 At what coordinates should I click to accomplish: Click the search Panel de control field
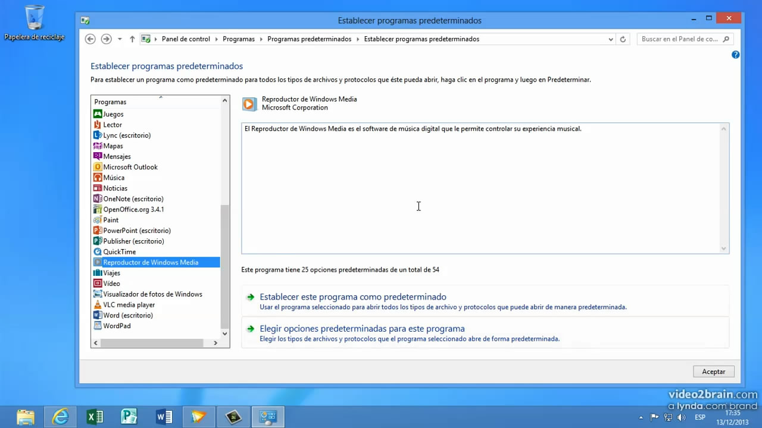[685, 39]
